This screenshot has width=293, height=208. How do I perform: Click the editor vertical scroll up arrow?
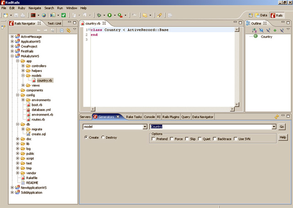(237, 30)
